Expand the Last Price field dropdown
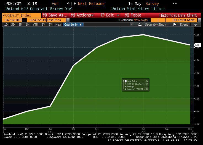The height and width of the screenshot is (145, 203). [x=68, y=20]
